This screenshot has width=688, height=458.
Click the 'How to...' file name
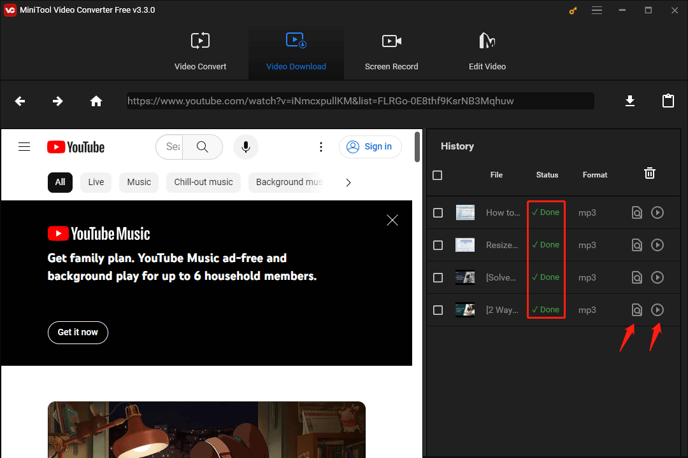[x=503, y=212]
